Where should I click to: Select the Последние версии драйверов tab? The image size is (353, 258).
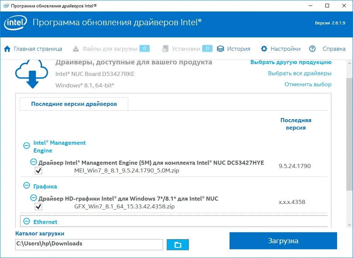tap(74, 104)
